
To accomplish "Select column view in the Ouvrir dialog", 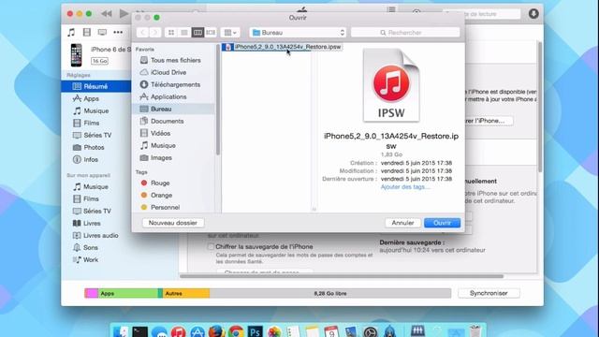I will pyautogui.click(x=197, y=33).
